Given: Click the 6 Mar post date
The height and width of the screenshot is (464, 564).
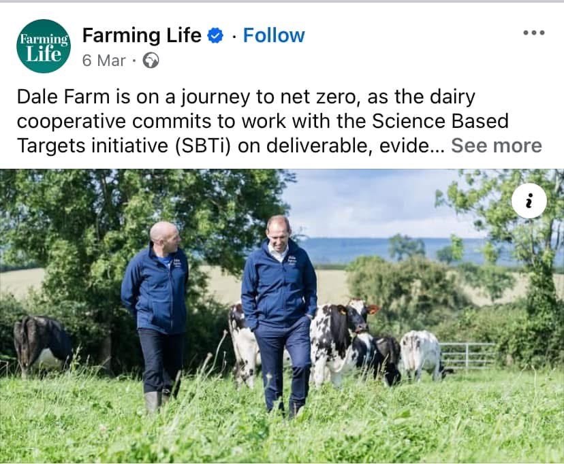Looking at the screenshot, I should pyautogui.click(x=104, y=61).
